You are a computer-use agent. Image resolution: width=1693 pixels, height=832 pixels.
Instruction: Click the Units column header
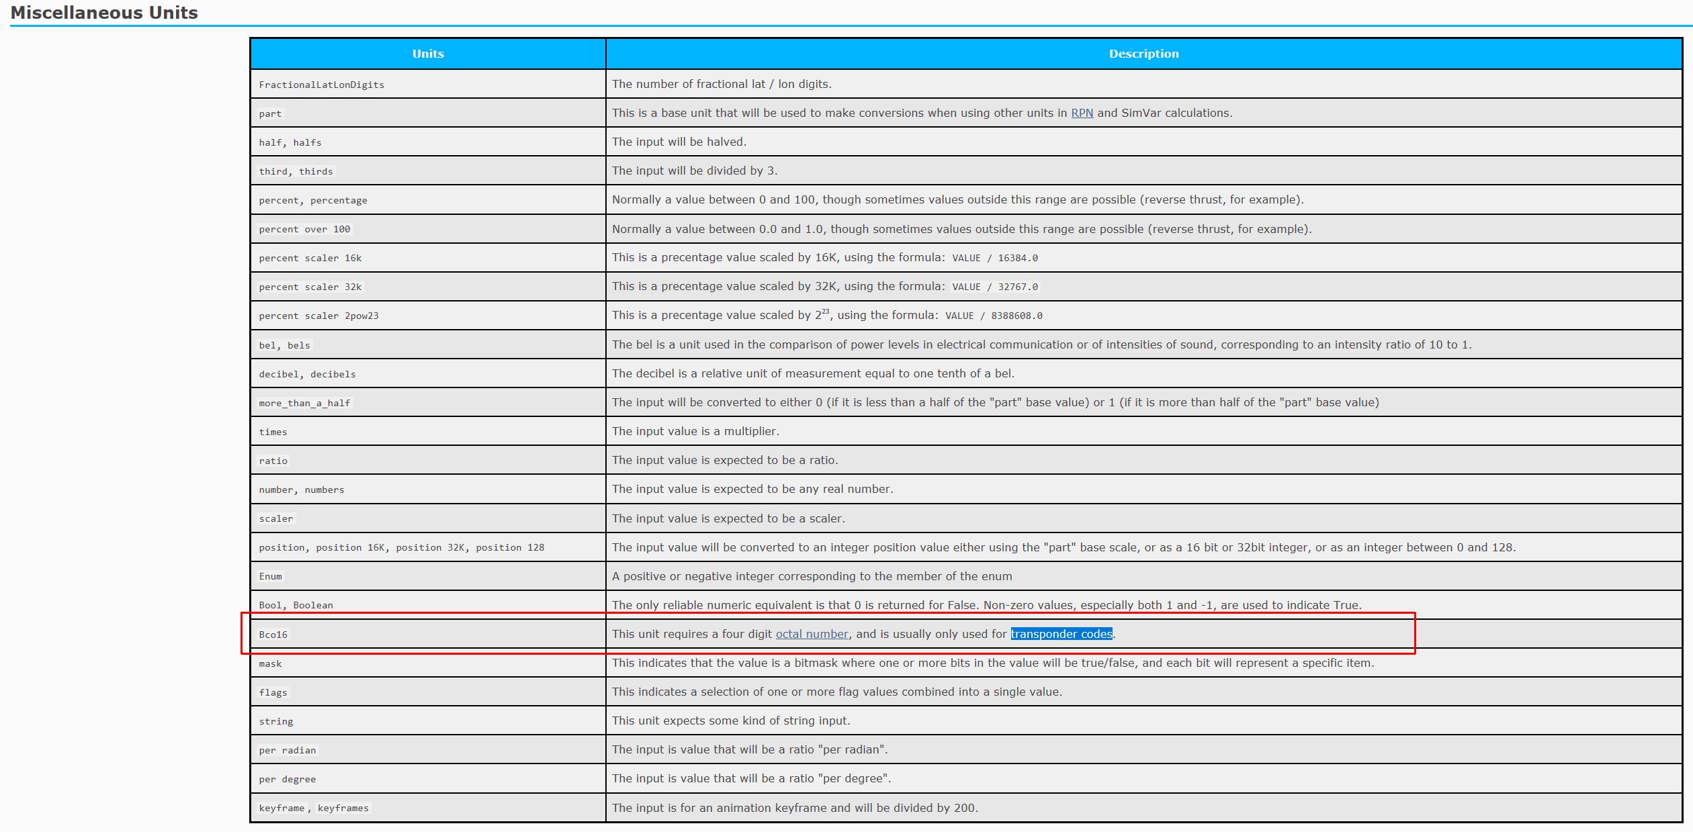[428, 54]
